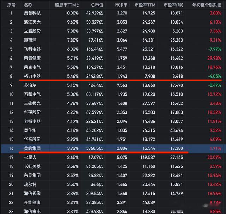Select stock 三雄极光

[32, 103]
